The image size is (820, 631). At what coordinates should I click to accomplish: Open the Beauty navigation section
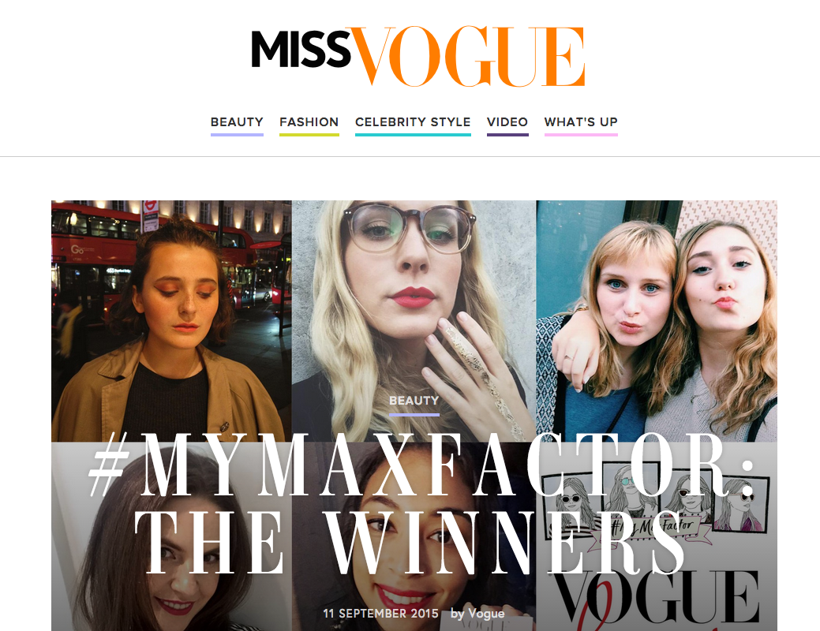tap(237, 122)
